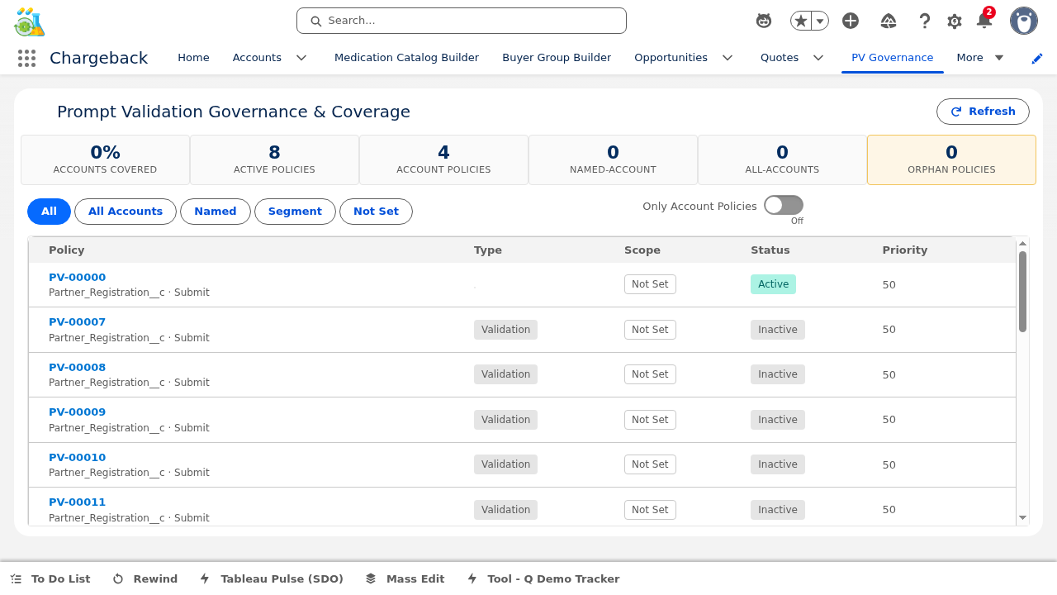Select the Named-Account stat card

[x=613, y=159]
